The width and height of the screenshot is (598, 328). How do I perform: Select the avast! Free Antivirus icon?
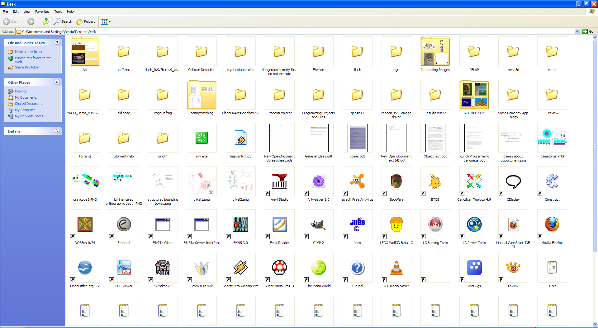(x=357, y=181)
